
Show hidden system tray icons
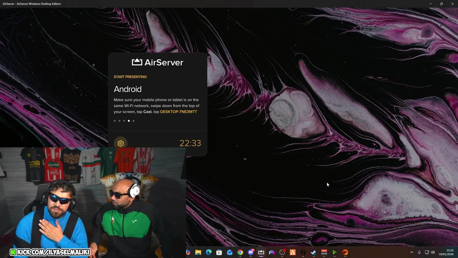[x=411, y=253]
